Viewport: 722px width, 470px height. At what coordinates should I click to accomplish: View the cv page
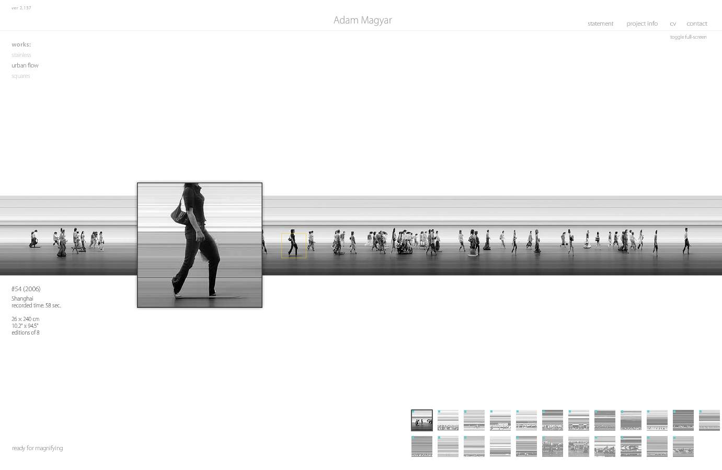pyautogui.click(x=673, y=24)
